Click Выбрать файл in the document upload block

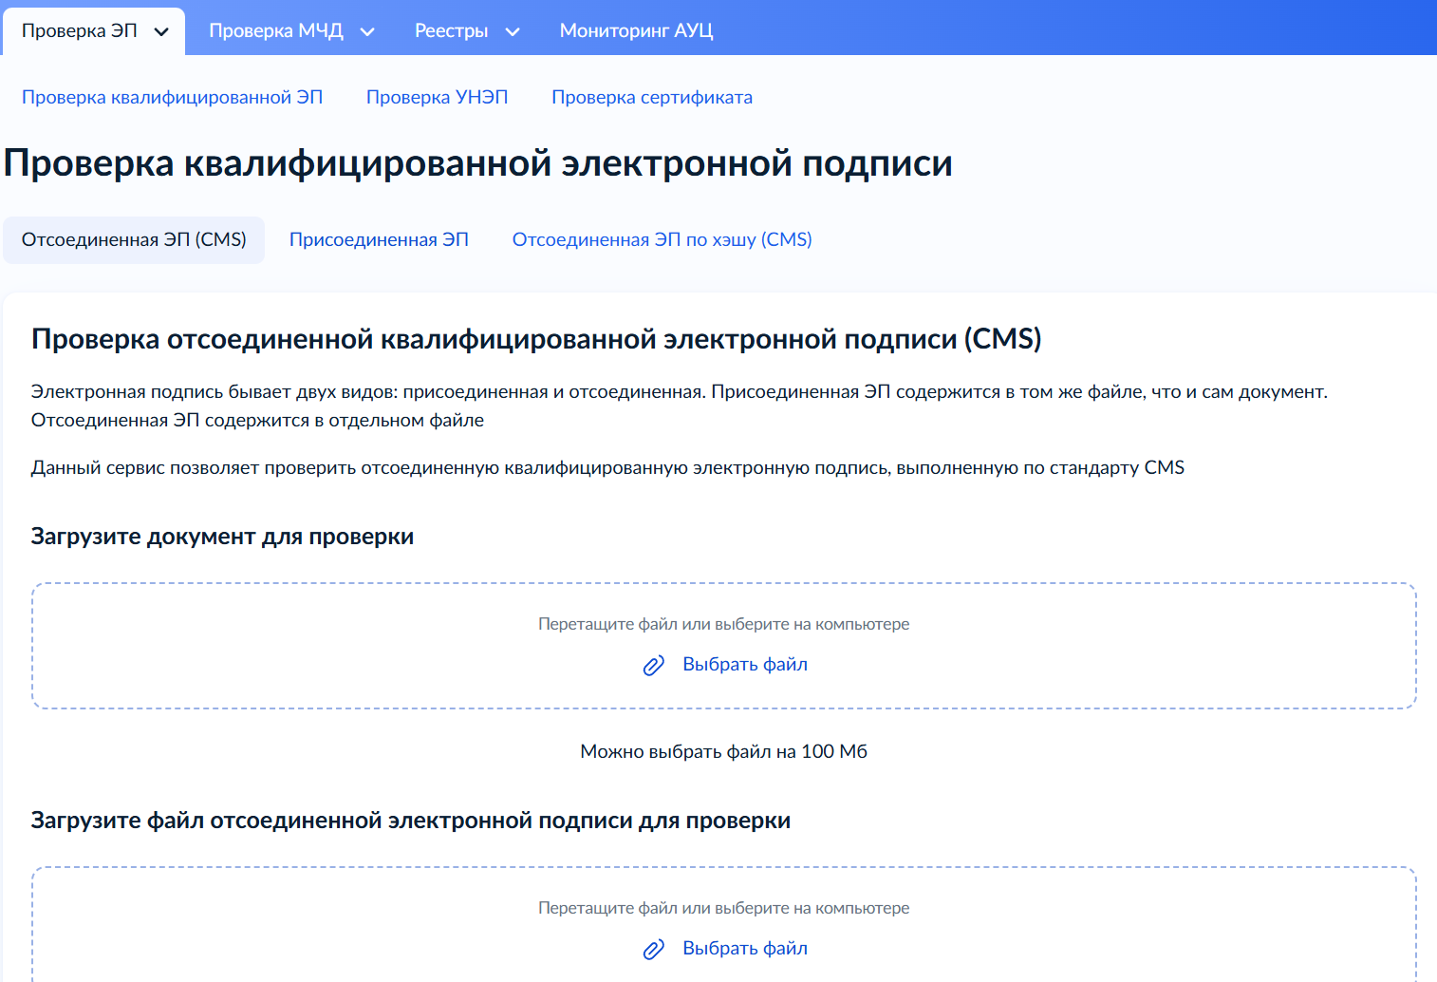click(745, 664)
